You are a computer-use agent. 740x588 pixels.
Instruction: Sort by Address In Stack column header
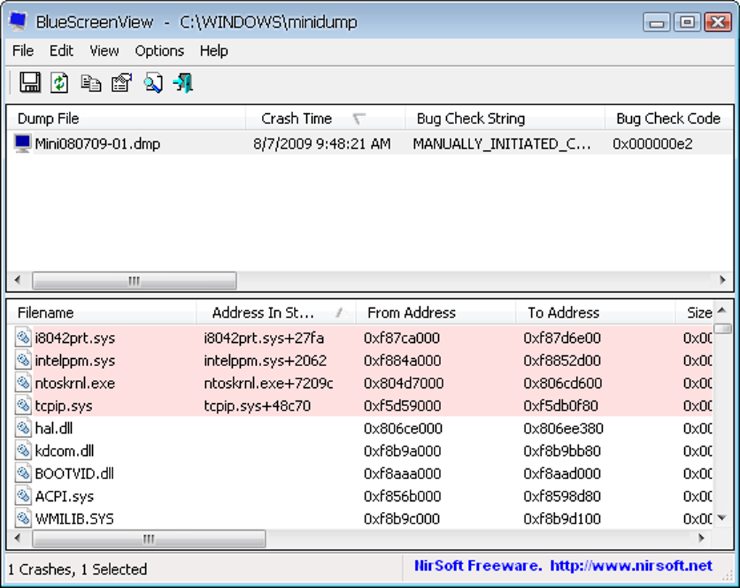(276, 312)
